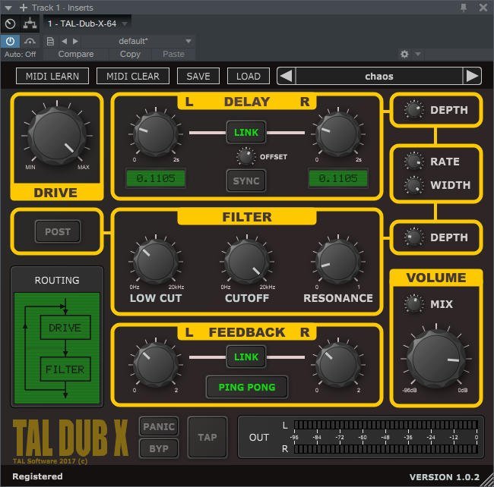Click the Compare button

[x=76, y=54]
